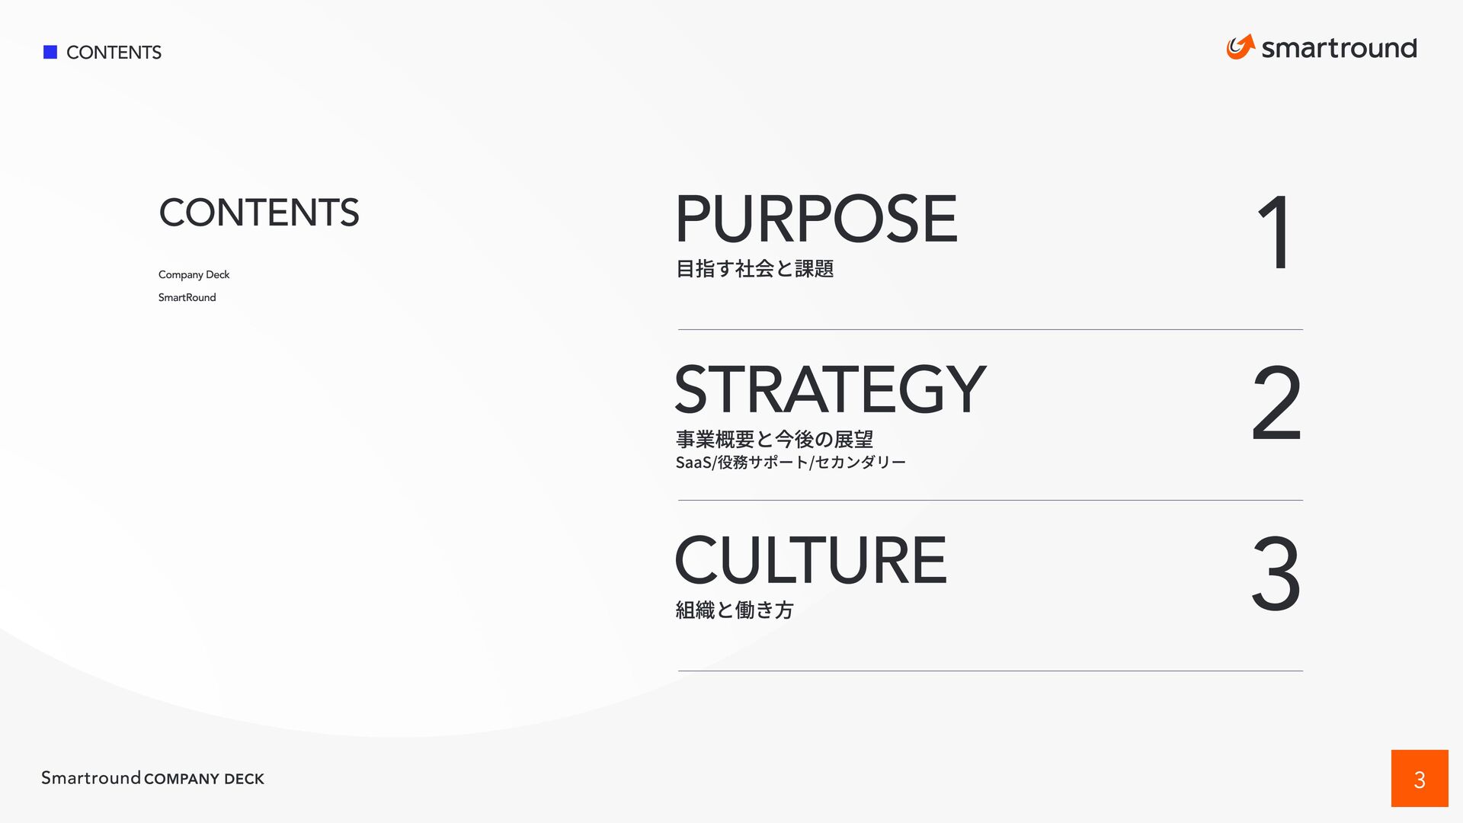Click the SaaS/役務サポート/セカンダリー line
1463x823 pixels.
click(790, 463)
